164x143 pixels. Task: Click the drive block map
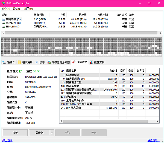[81, 47]
